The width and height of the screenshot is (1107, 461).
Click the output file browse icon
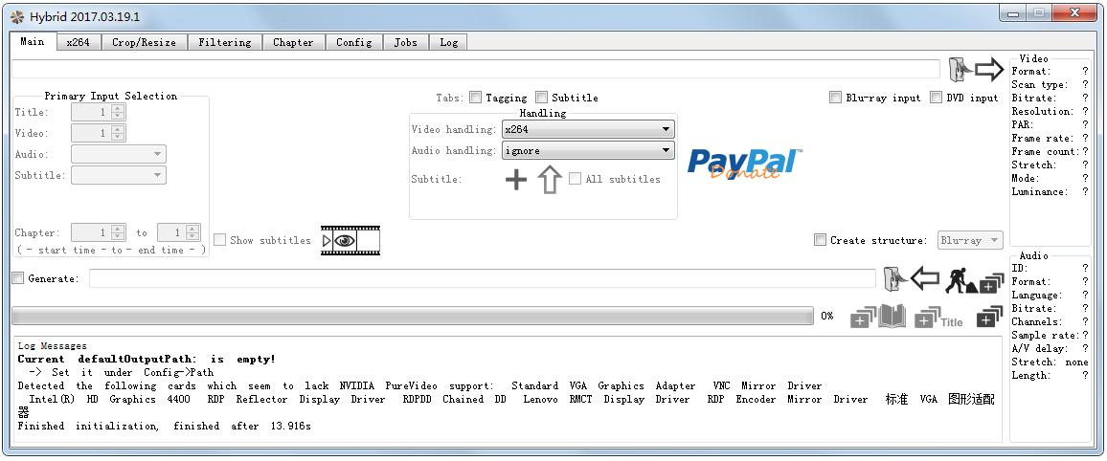coord(892,278)
